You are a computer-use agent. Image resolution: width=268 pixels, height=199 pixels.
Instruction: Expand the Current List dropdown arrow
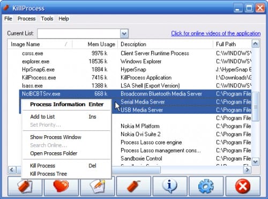[x=124, y=34]
